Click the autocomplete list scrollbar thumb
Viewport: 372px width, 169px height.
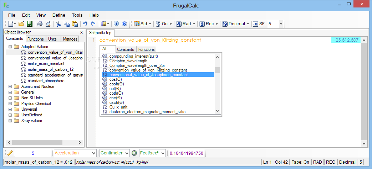tap(217, 70)
